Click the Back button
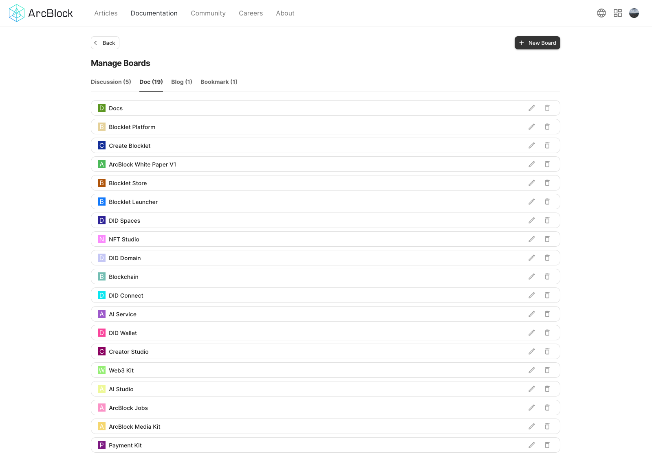The image size is (652, 458). (x=105, y=43)
